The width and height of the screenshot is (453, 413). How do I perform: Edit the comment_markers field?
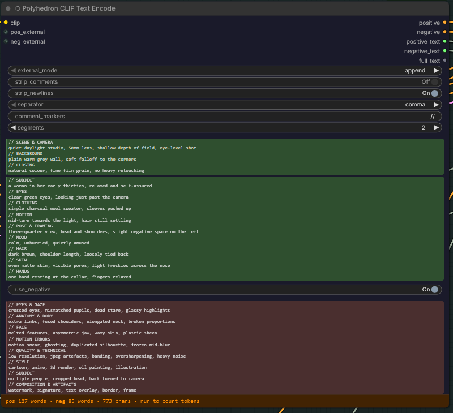coord(225,117)
